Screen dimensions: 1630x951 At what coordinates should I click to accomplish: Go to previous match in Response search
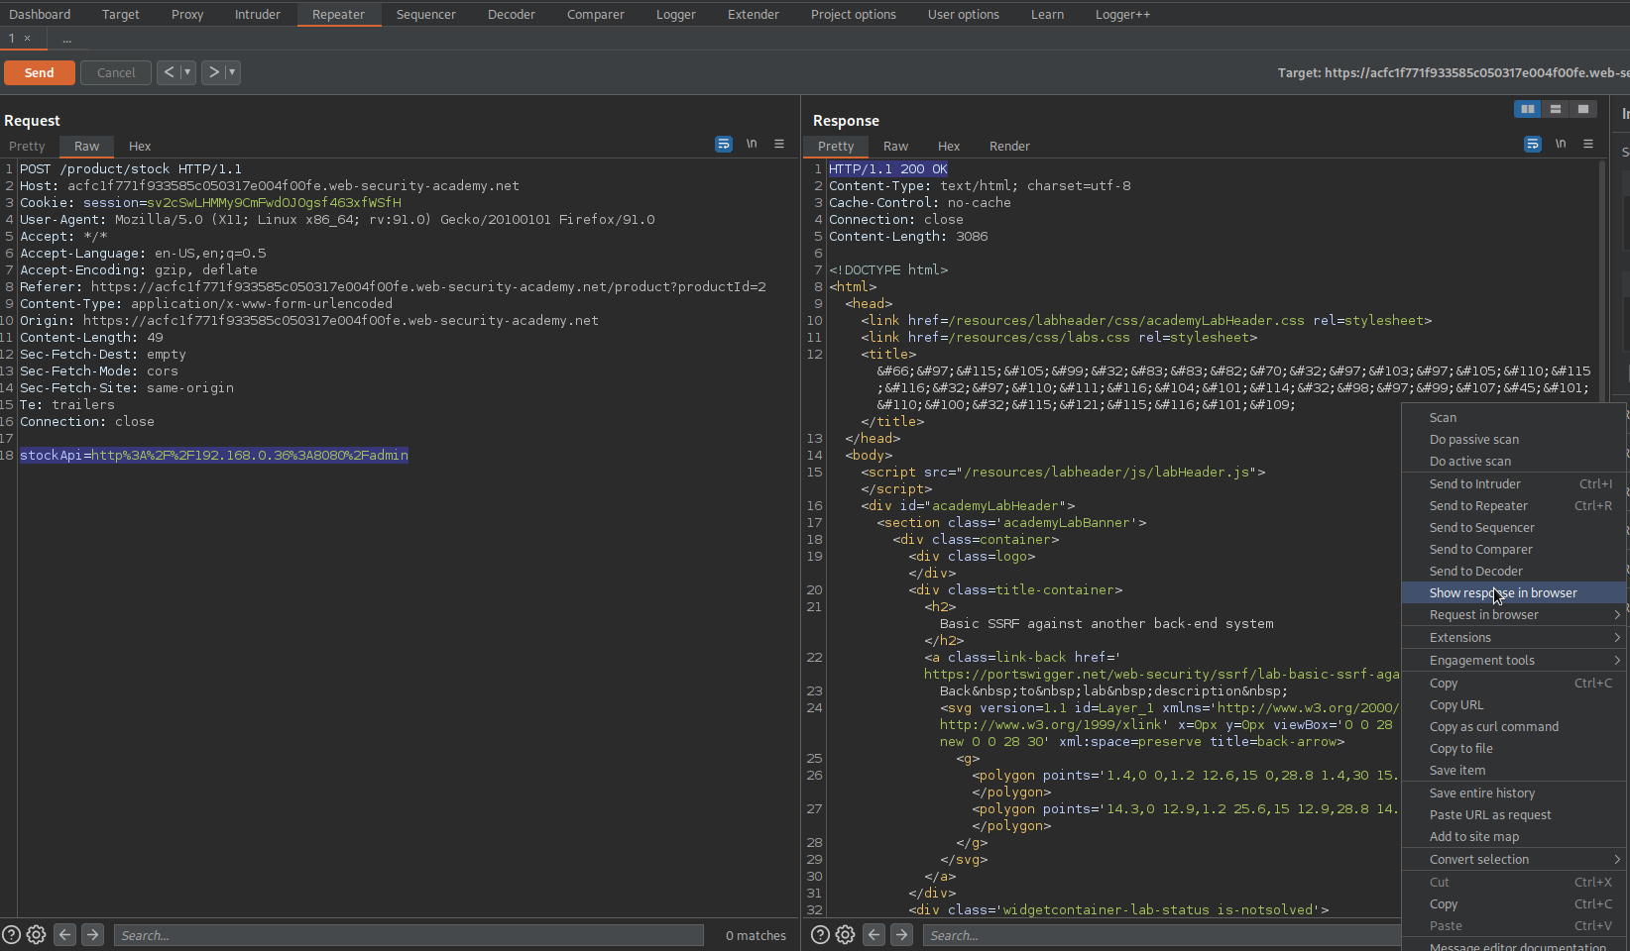point(873,934)
